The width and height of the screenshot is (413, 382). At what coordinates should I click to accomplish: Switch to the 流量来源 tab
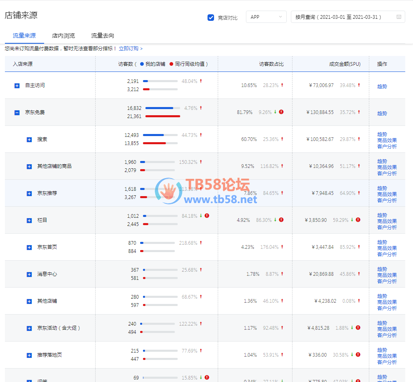[x=24, y=36]
